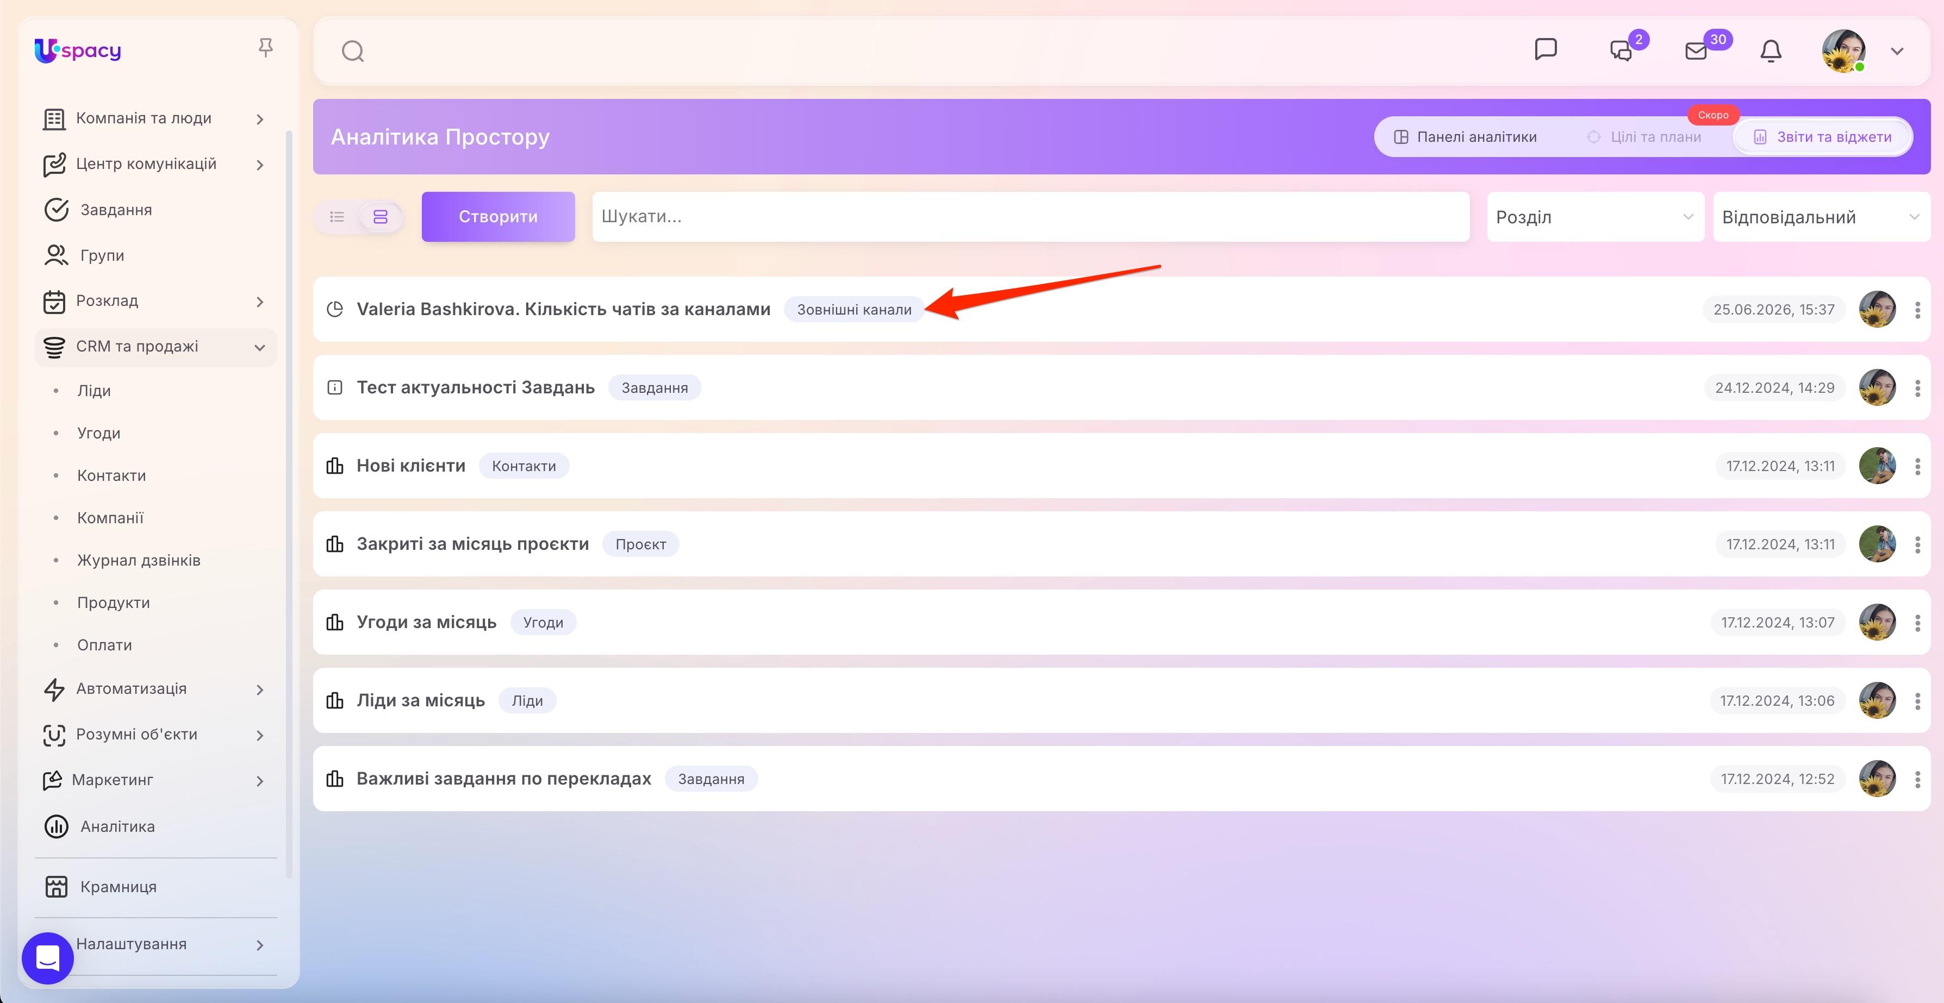Open options menu for Закриті за місяць проєкти
1944x1003 pixels.
click(x=1917, y=544)
